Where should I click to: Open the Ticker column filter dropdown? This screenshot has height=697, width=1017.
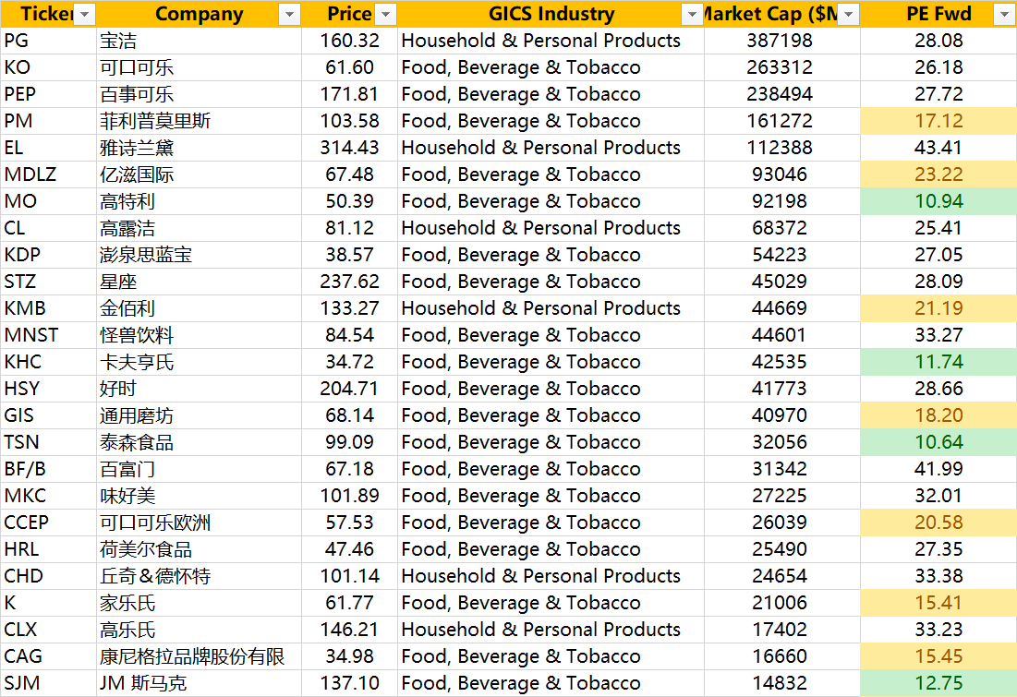pos(84,14)
